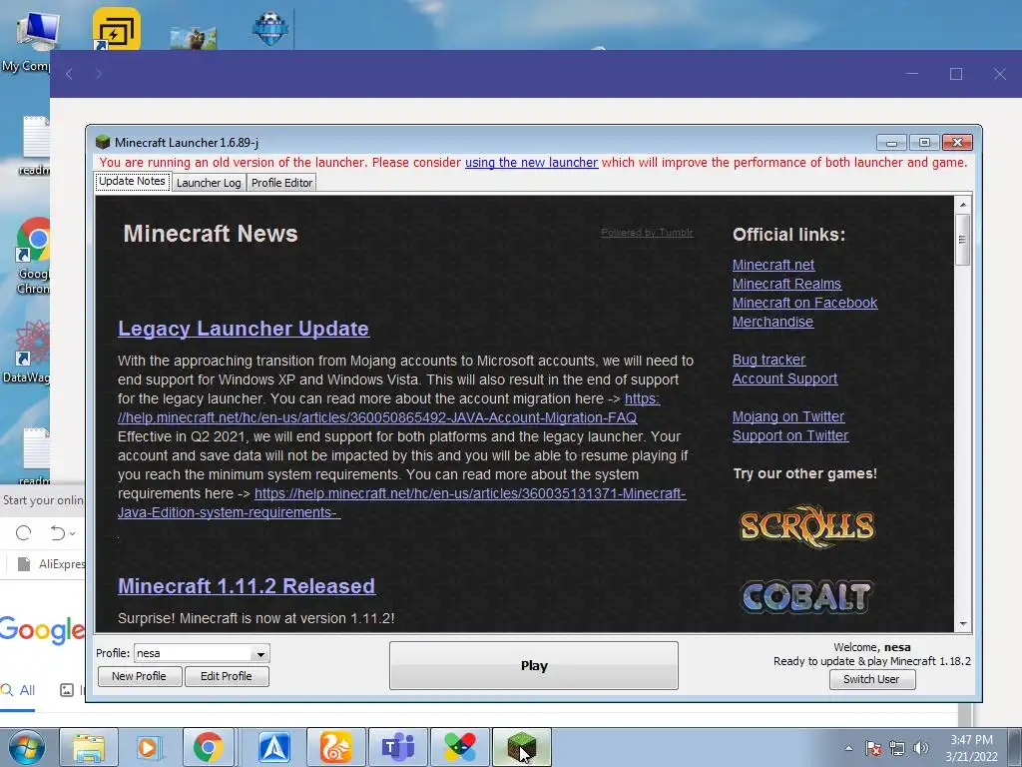This screenshot has width=1022, height=767.
Task: Open Bug tracker link
Action: pos(769,360)
